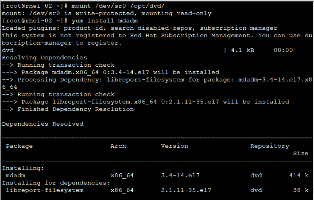Click the write-protected mount warning line
This screenshot has height=200, width=314.
(107, 13)
